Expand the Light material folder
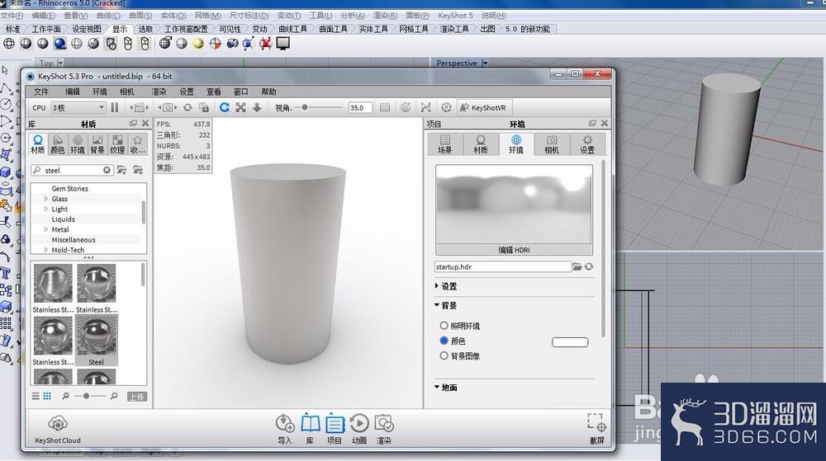This screenshot has width=826, height=461. pos(45,209)
